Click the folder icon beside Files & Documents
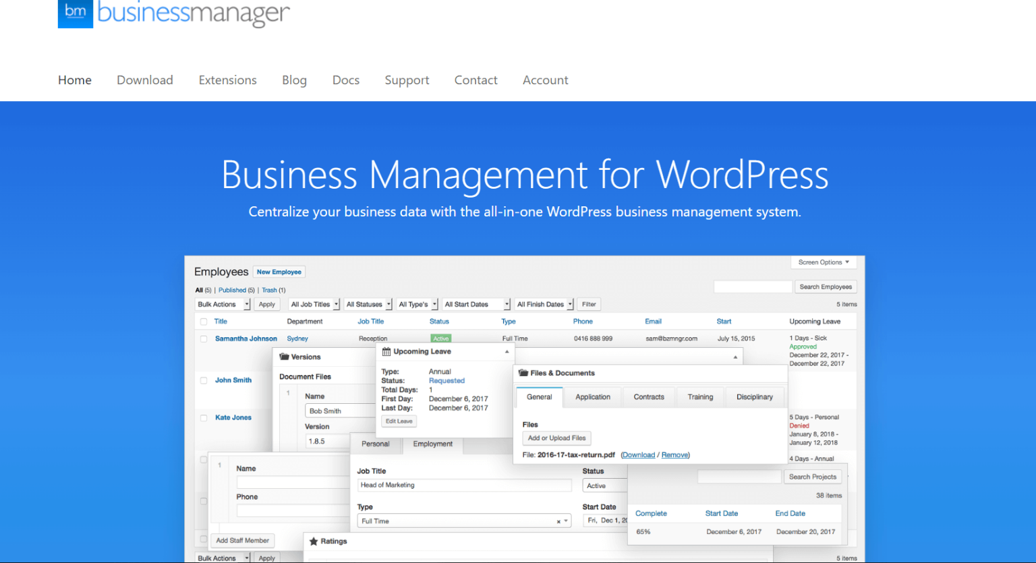The height and width of the screenshot is (563, 1036). [x=522, y=373]
